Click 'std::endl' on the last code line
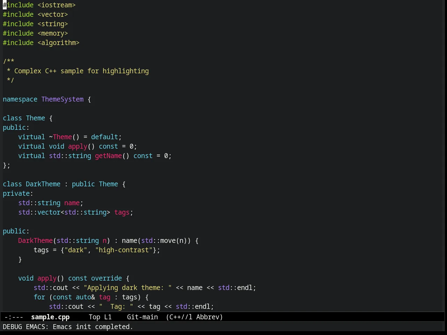Image resolution: width=447 pixels, height=335 pixels. click(193, 306)
